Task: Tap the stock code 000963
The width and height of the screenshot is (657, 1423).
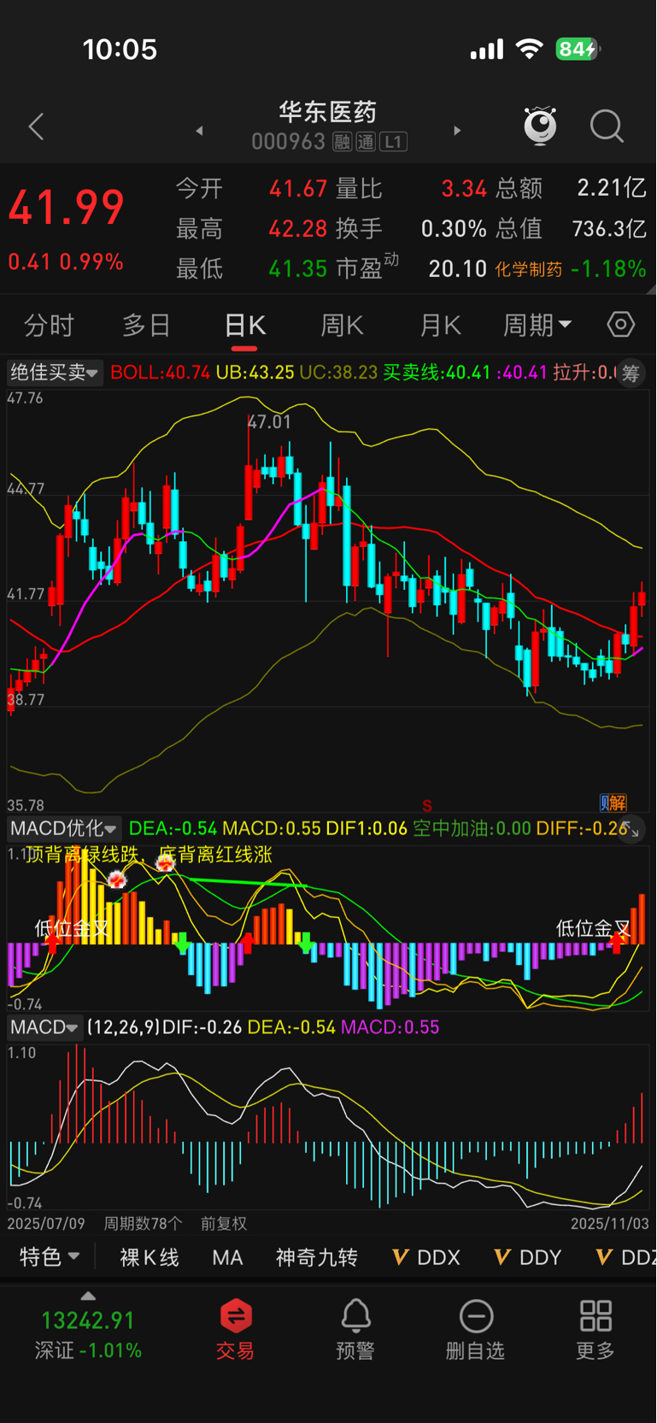Action: 289,141
